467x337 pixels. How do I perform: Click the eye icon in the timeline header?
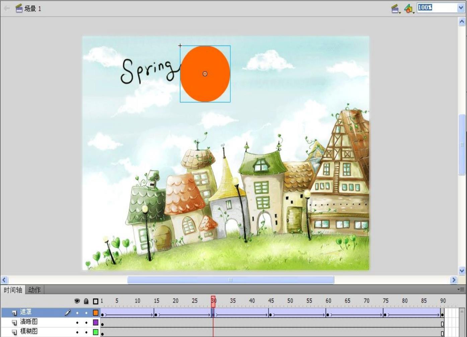[x=77, y=301]
